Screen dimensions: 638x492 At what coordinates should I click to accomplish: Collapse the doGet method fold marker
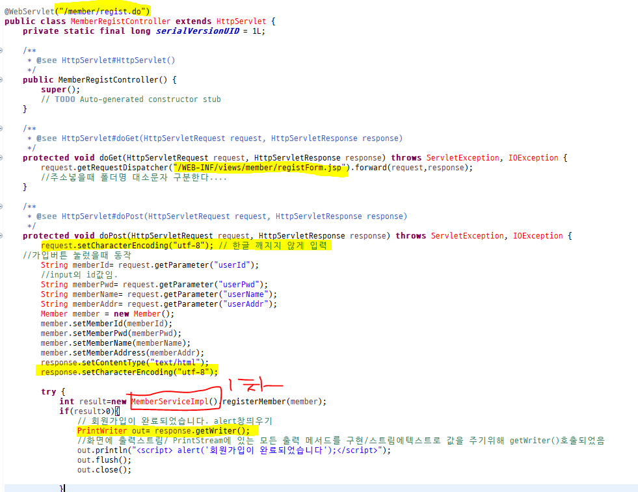pyautogui.click(x=1, y=158)
